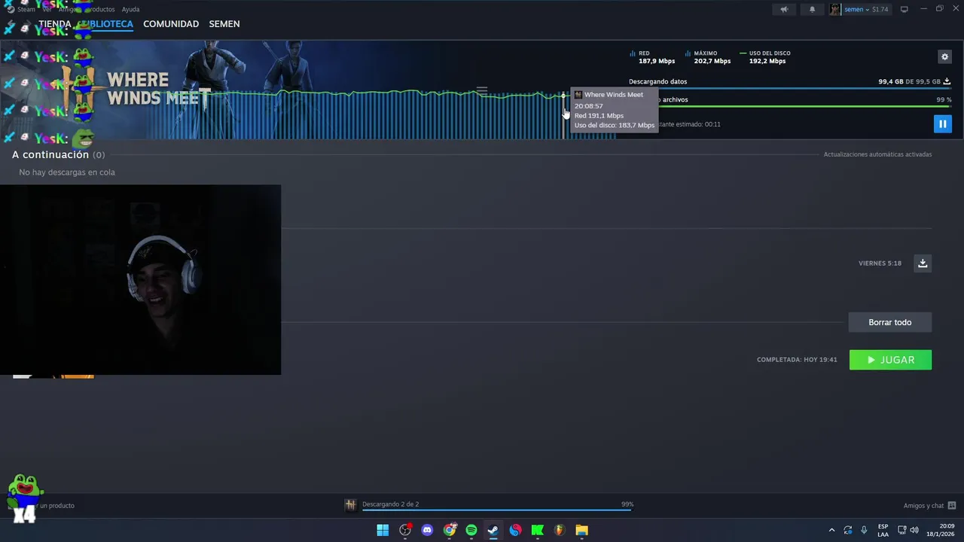Click the USO DEL DISCO legend

(765, 57)
